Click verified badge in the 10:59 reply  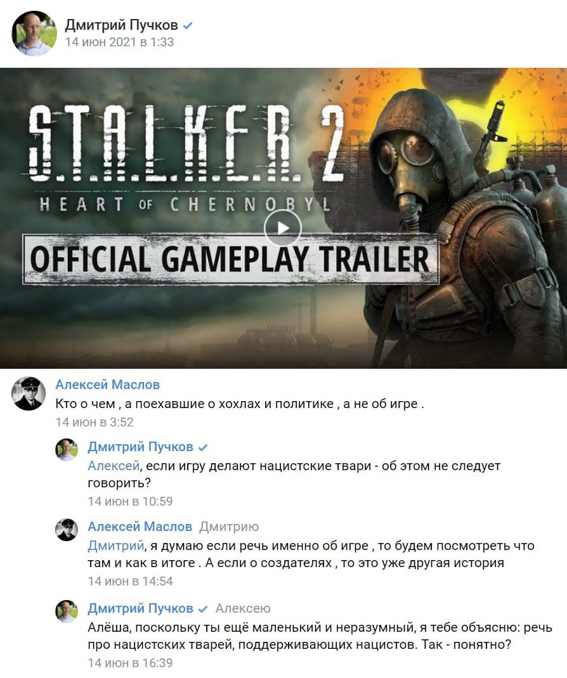click(202, 447)
